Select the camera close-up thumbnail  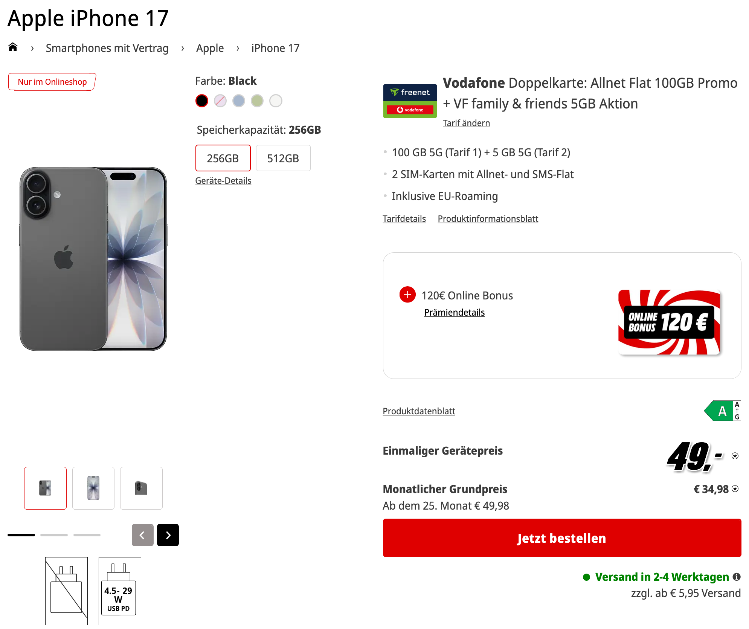[x=141, y=488]
